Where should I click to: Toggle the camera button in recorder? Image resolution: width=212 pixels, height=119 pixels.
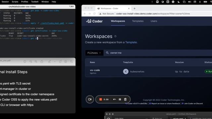click(x=90, y=99)
